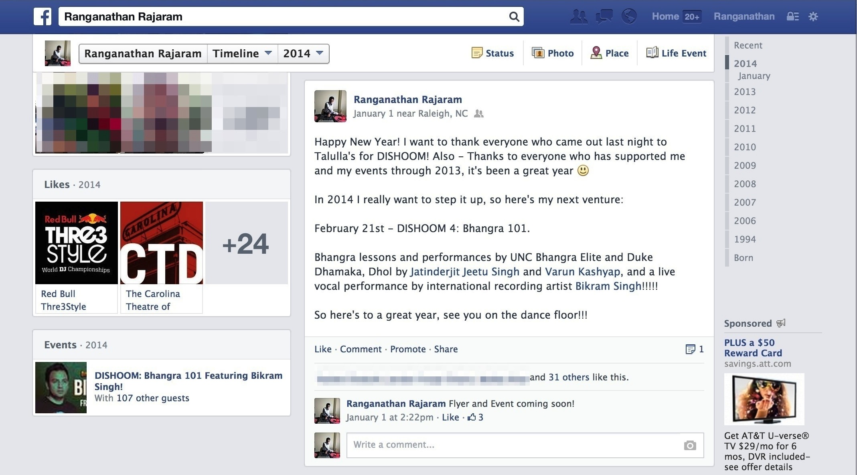Click the Life Event book icon
This screenshot has height=475, width=857.
click(652, 53)
